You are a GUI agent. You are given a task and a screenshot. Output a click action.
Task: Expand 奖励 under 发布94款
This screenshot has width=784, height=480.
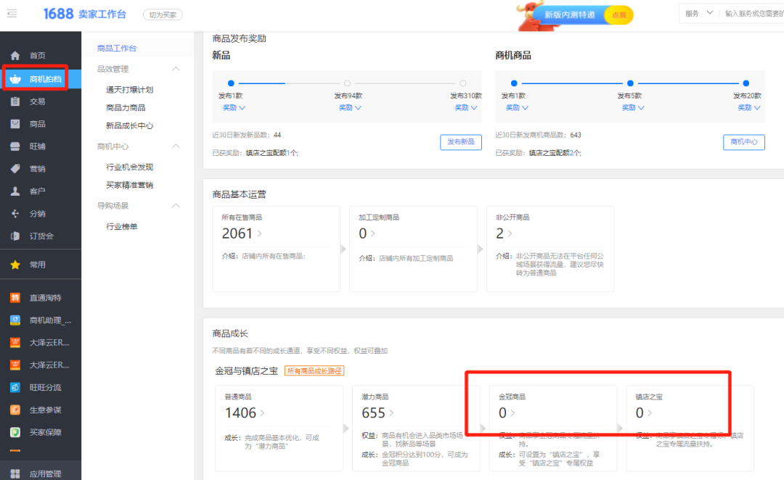pos(350,108)
